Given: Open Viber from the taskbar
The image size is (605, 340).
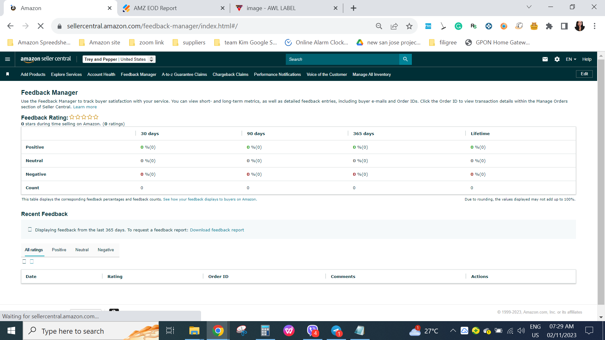Looking at the screenshot, I should point(313,331).
